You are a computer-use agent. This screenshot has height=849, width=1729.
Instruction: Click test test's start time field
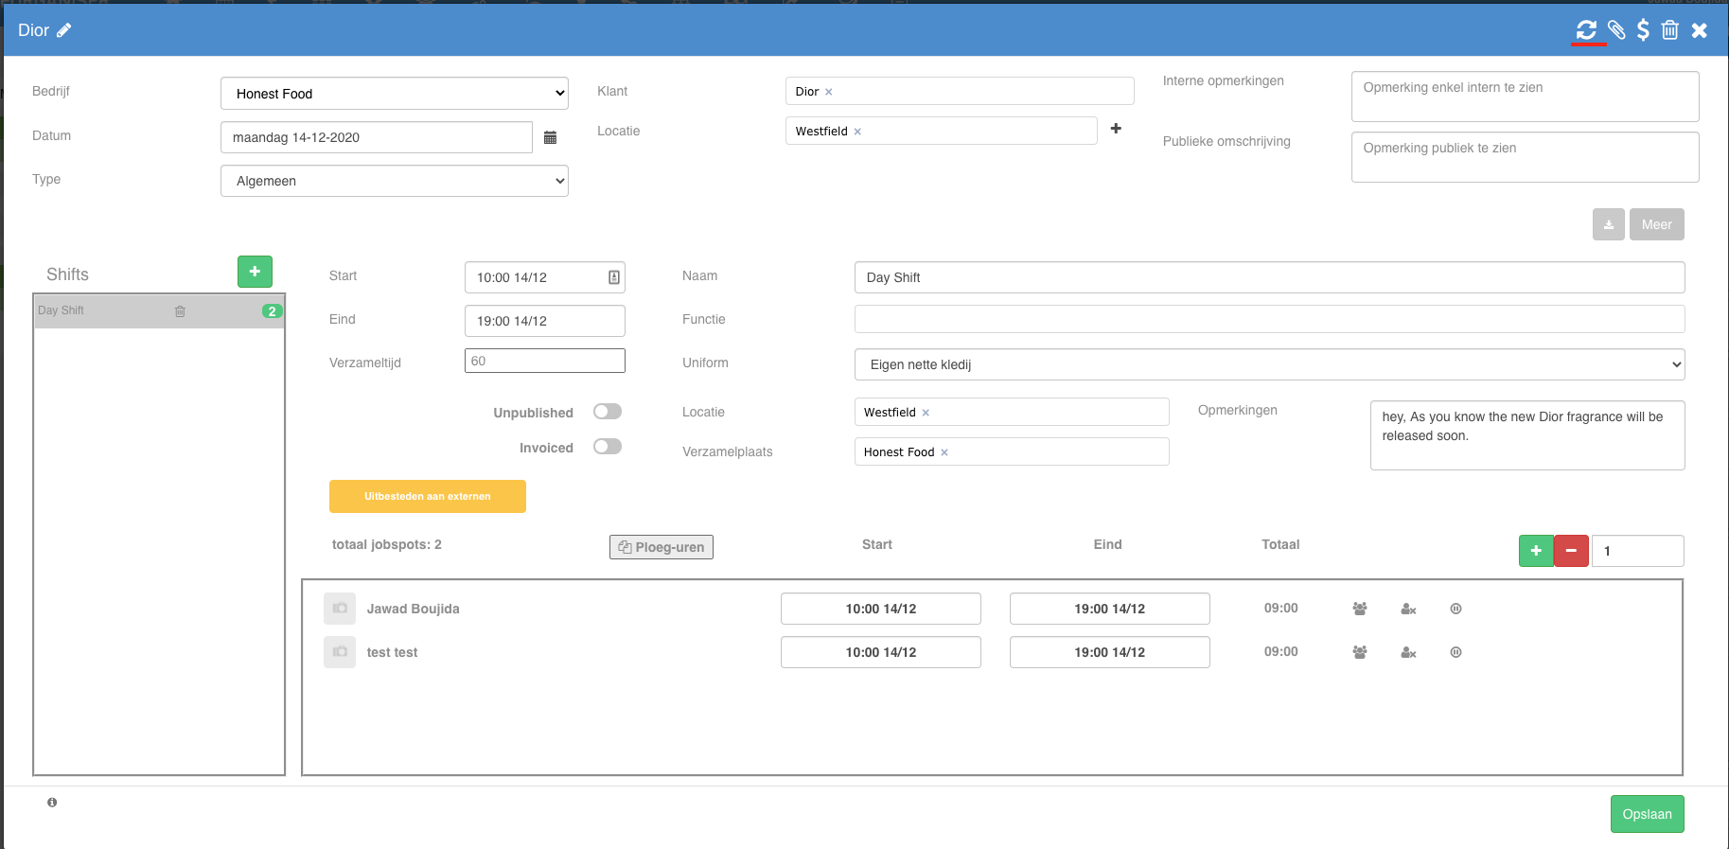tap(881, 652)
